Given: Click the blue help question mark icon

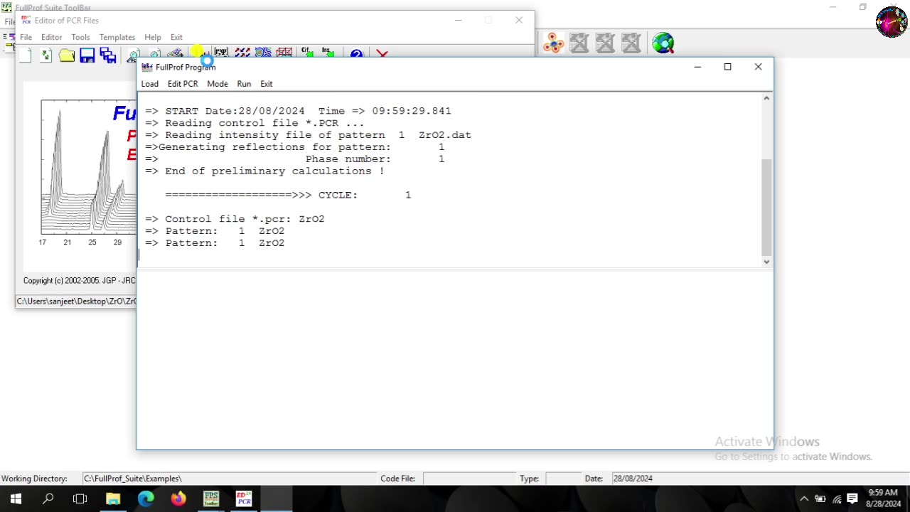Looking at the screenshot, I should coord(357,53).
